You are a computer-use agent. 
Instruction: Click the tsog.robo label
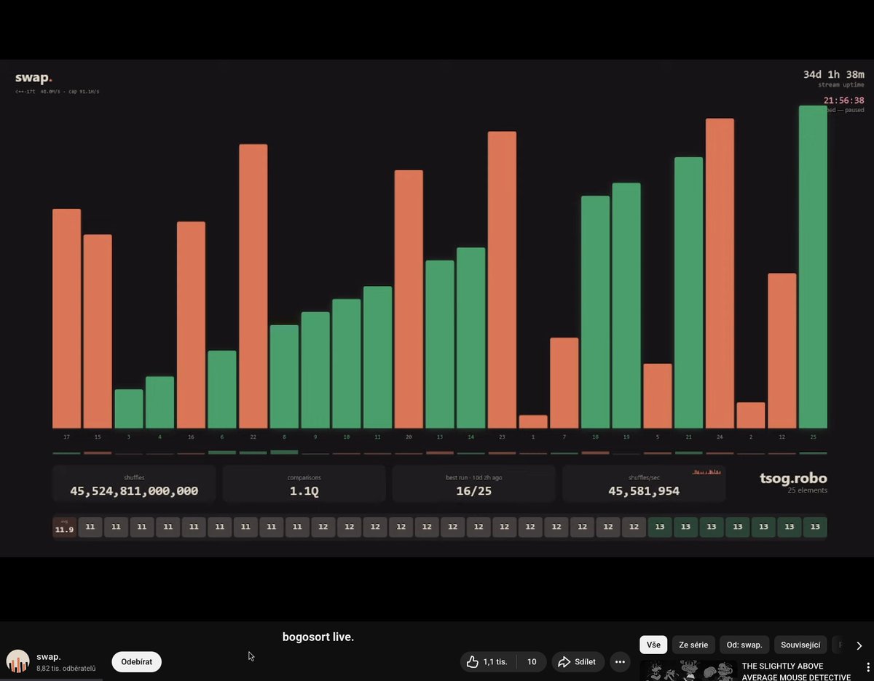pos(792,479)
